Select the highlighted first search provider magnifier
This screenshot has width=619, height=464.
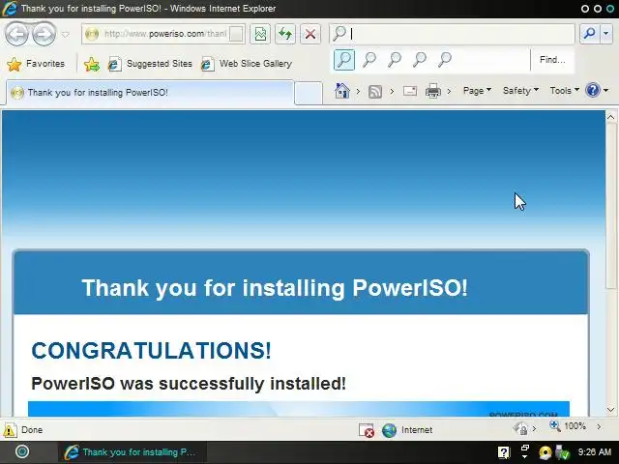pyautogui.click(x=344, y=60)
